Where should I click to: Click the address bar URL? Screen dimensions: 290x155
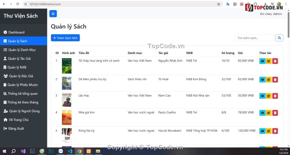tap(45, 4)
